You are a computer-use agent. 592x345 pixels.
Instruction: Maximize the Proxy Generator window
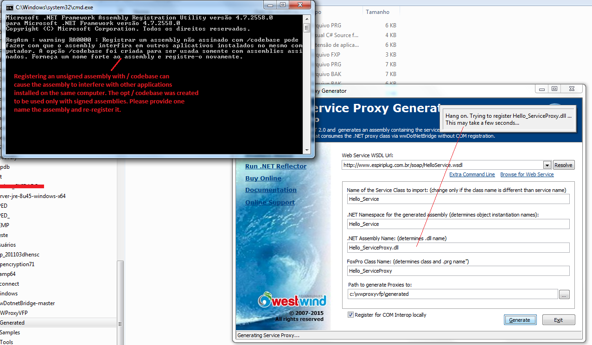[554, 89]
